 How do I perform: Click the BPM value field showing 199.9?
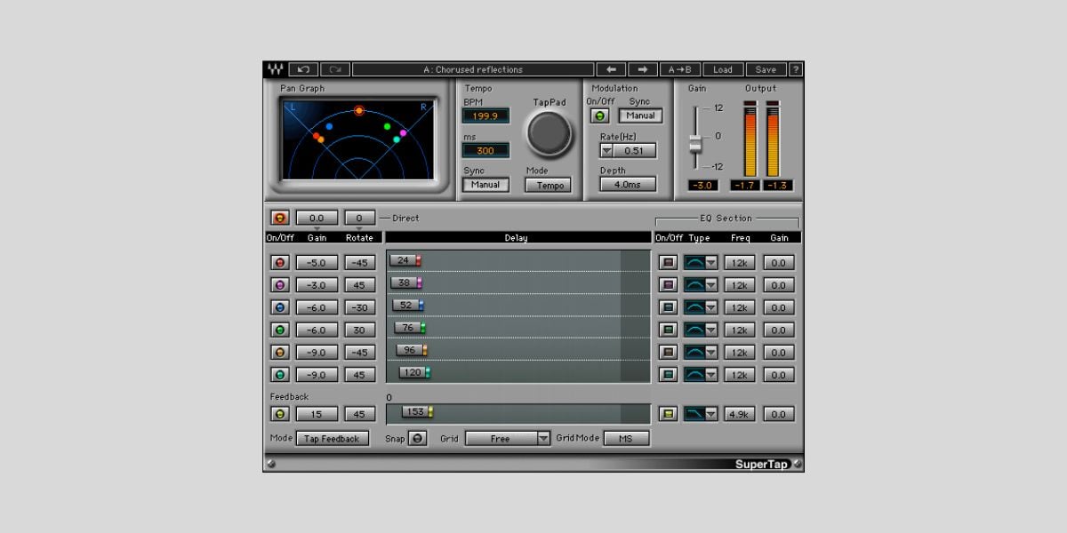click(485, 115)
